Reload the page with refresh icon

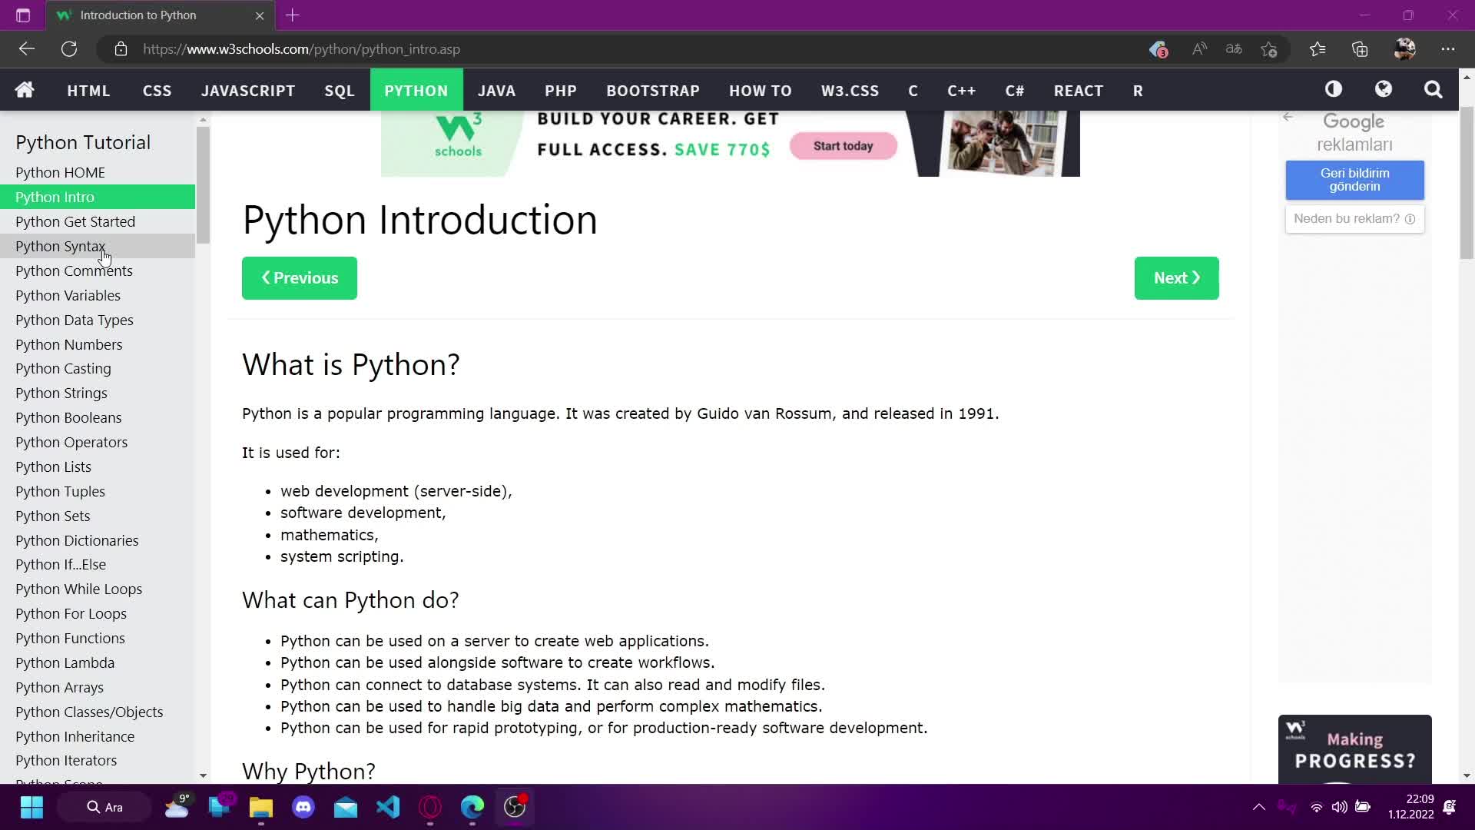(x=69, y=49)
